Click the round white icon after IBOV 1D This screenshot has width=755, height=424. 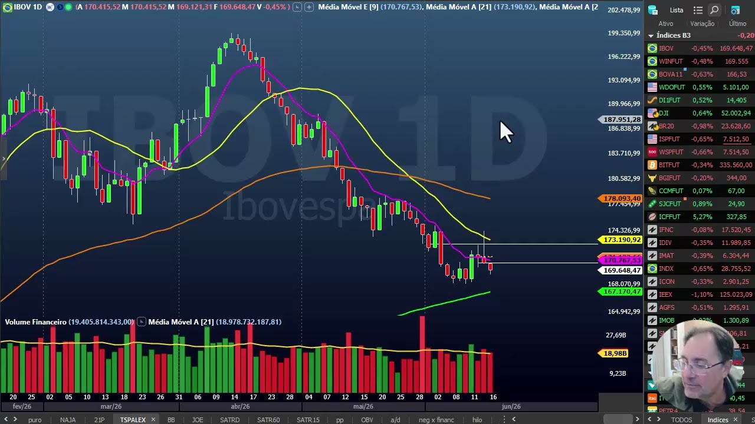click(x=50, y=7)
